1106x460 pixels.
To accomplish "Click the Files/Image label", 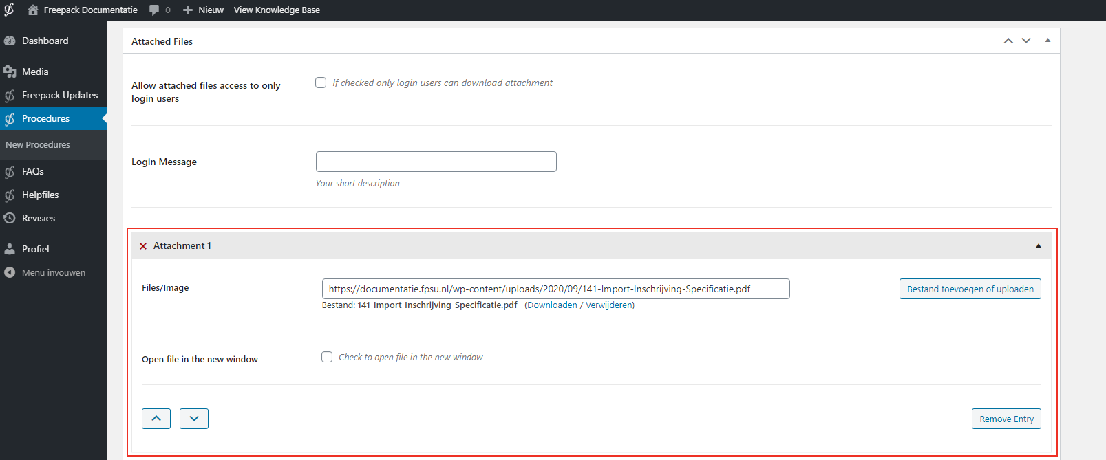I will tap(165, 288).
